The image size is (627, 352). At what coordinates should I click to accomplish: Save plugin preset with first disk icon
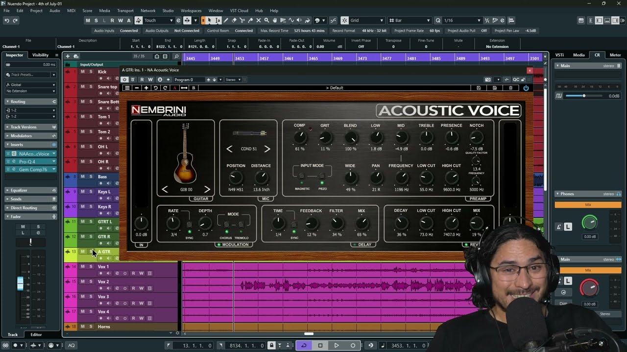pos(479,88)
